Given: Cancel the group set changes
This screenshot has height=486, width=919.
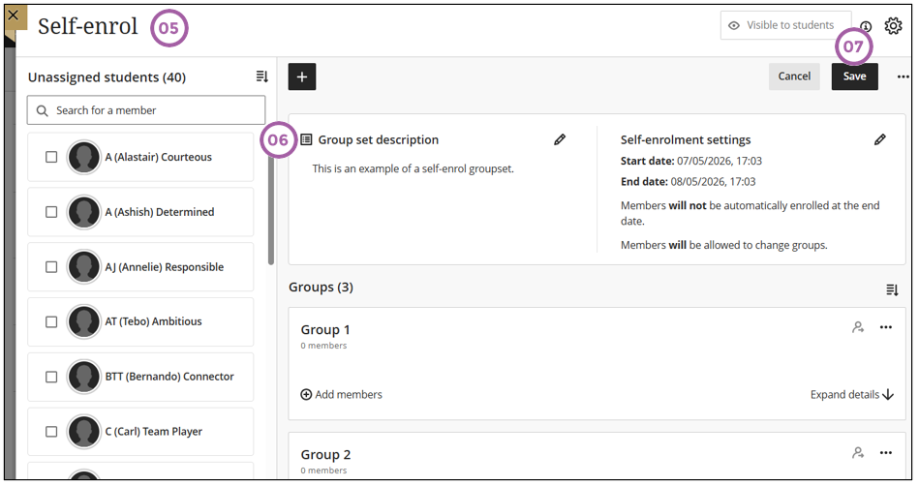Looking at the screenshot, I should pos(794,76).
